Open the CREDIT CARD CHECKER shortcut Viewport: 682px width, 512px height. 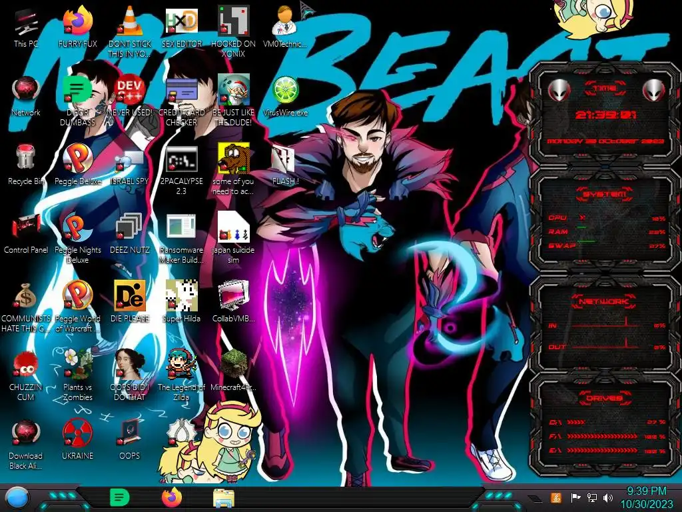181,90
